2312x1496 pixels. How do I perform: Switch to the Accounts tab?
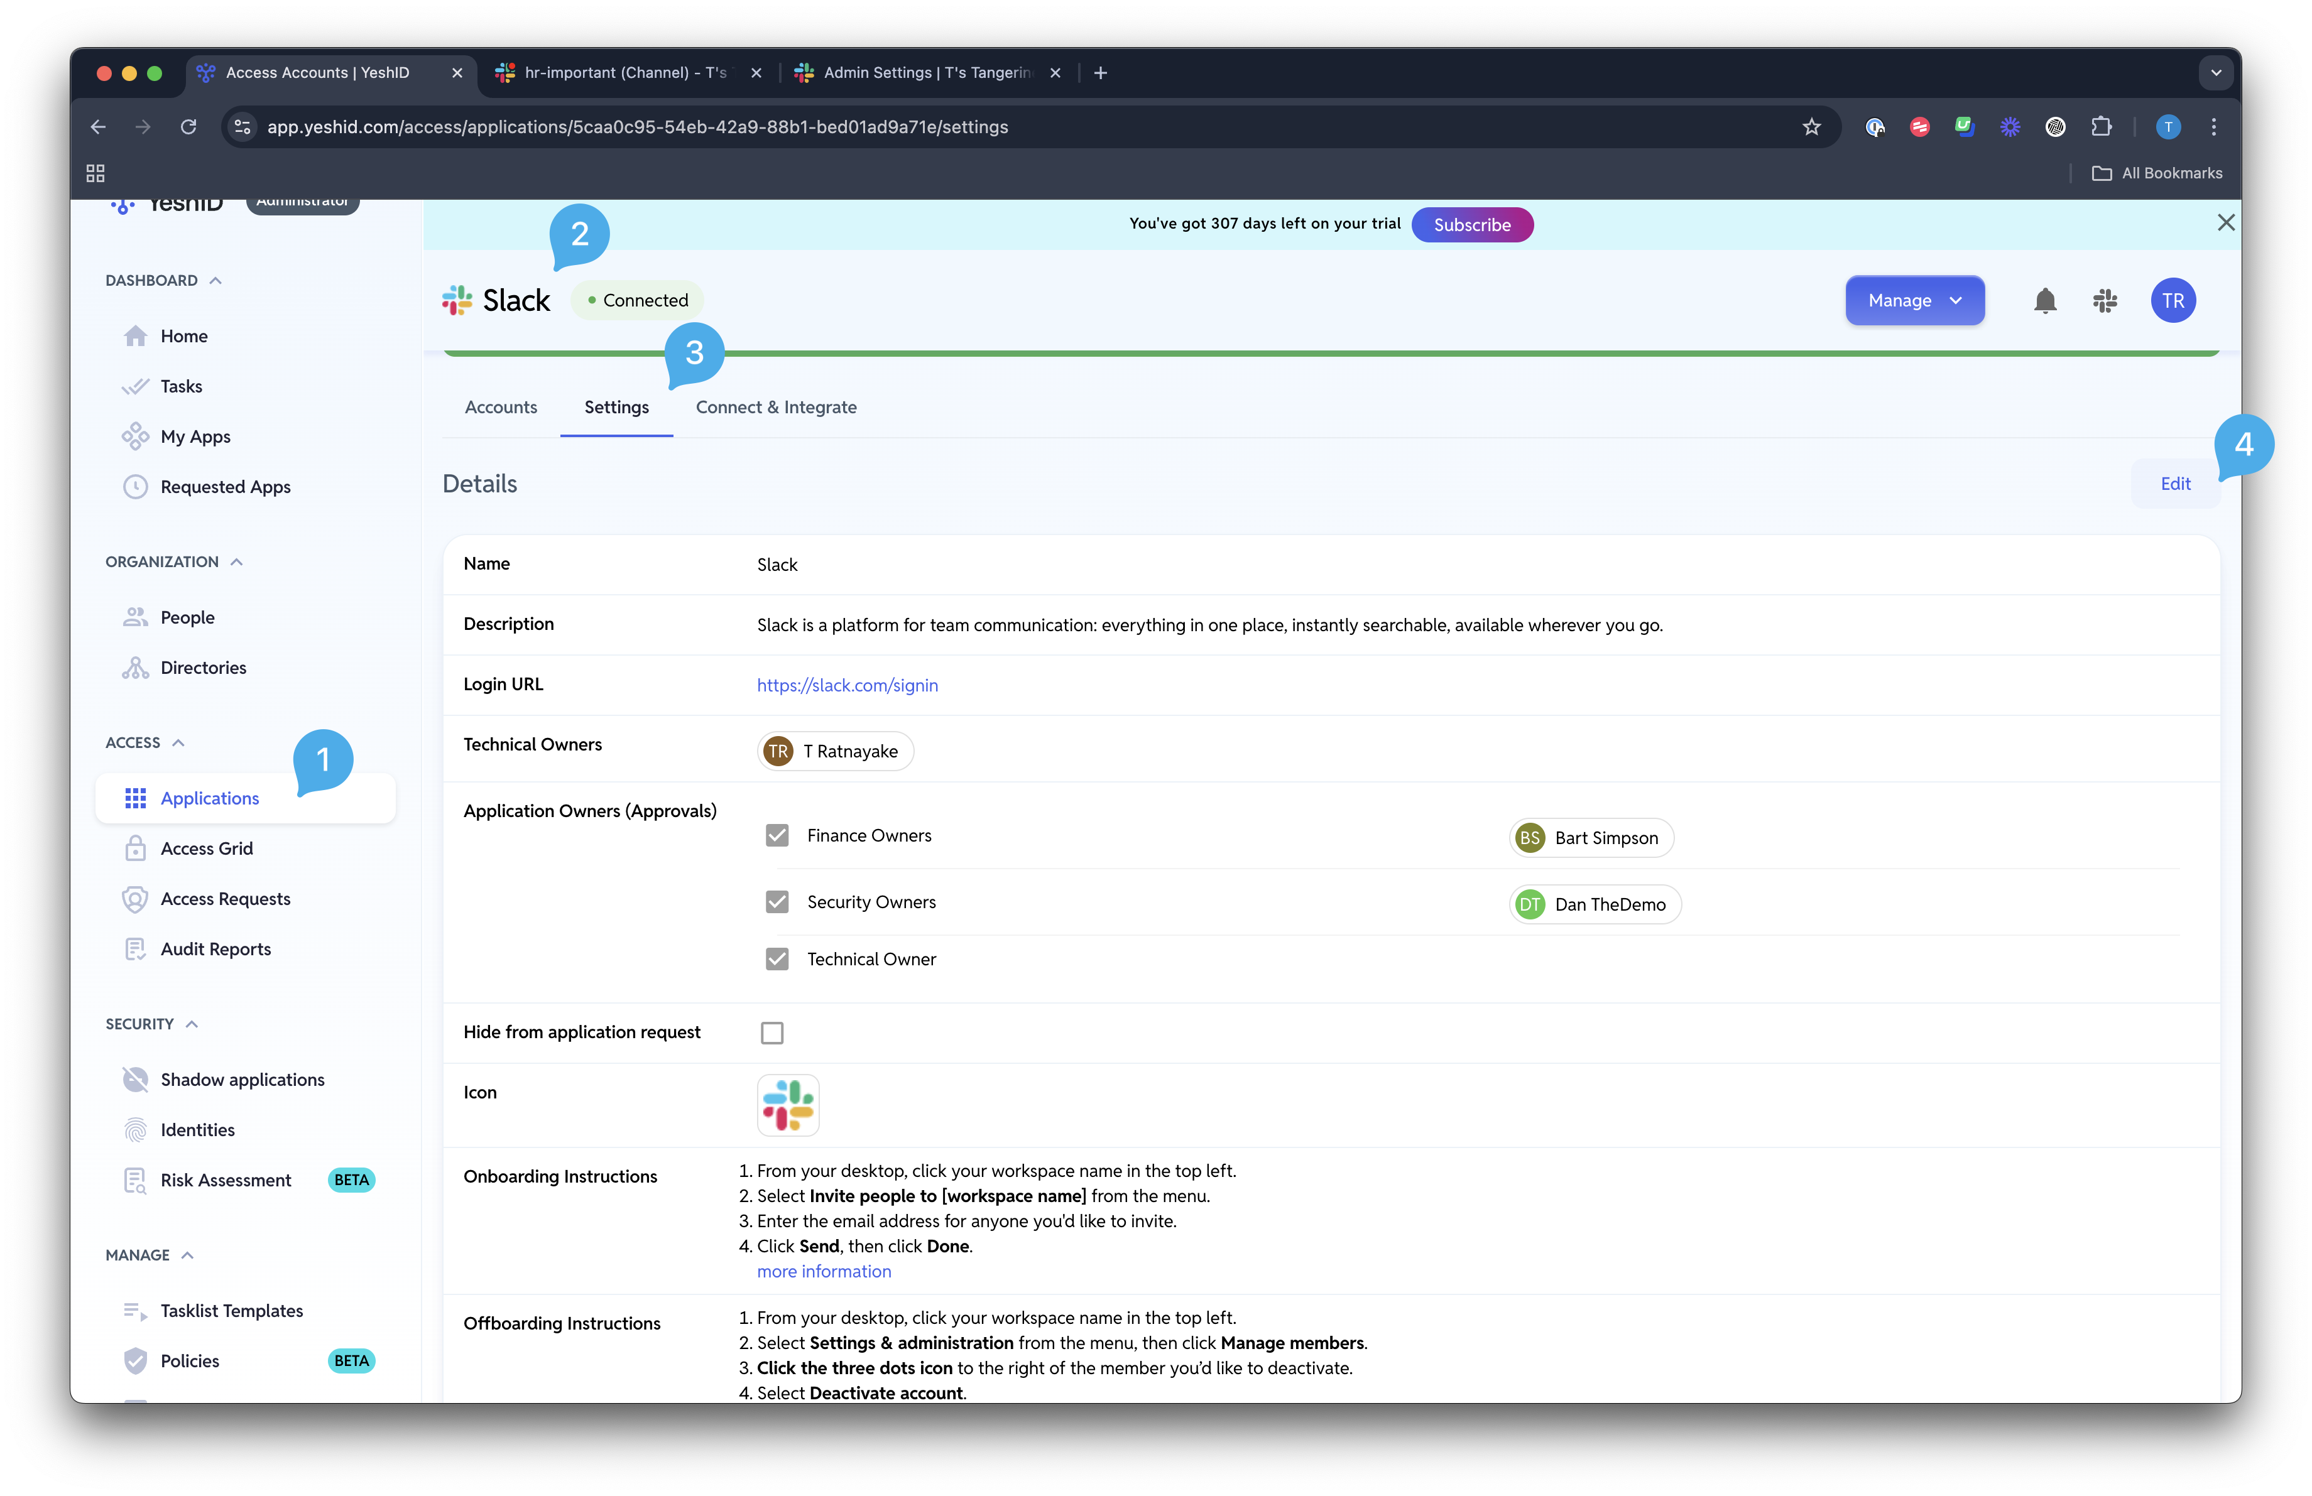(x=500, y=408)
